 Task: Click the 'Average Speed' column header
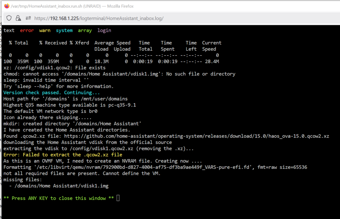(112, 43)
